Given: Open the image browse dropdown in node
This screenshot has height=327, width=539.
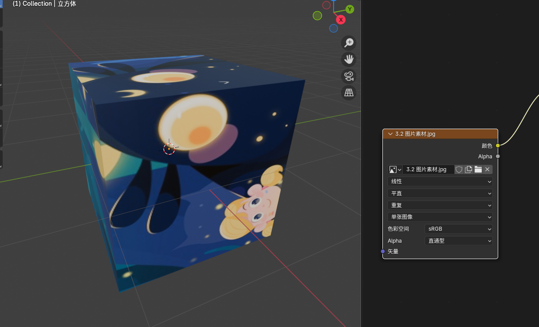Looking at the screenshot, I should coord(395,169).
